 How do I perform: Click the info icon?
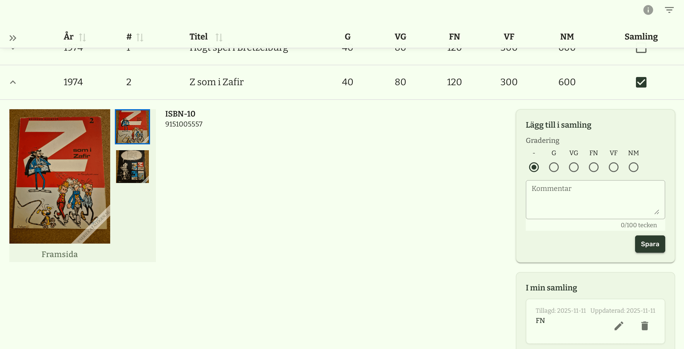click(x=648, y=10)
